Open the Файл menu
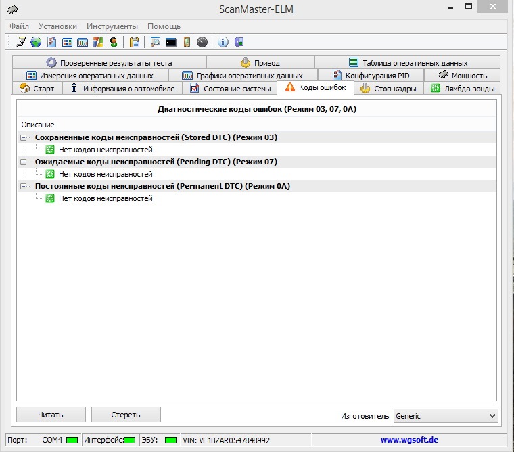Screen dimensions: 514x452 click(x=20, y=26)
